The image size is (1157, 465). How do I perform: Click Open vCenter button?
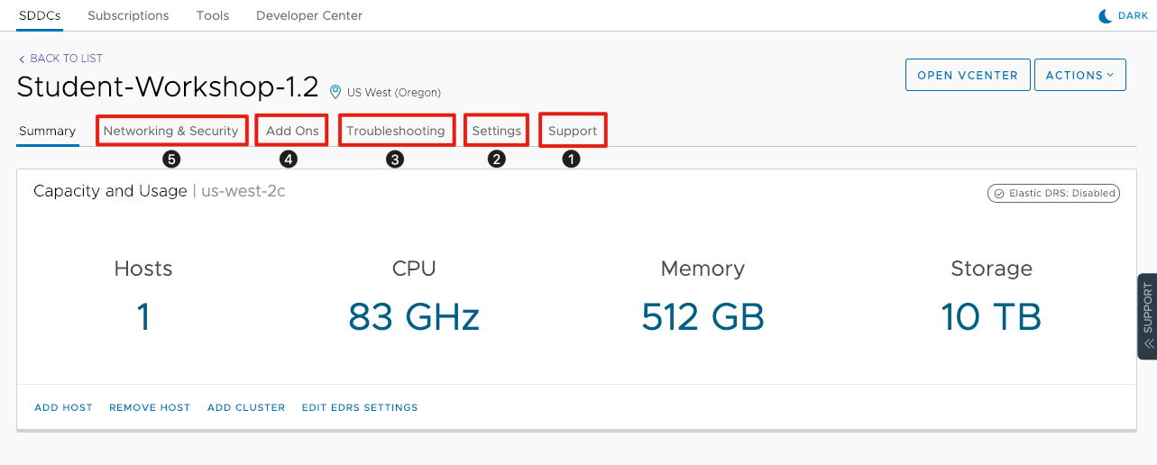pos(967,76)
